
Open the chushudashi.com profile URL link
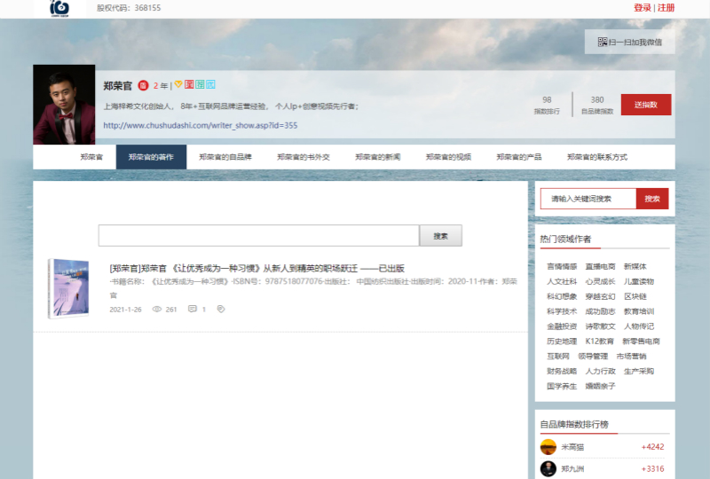[x=200, y=125]
